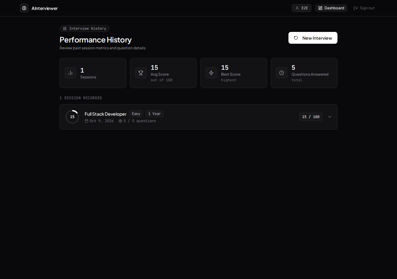Viewport: 397px width, 279px height.
Task: Click the Questions Answered clock icon
Action: [x=282, y=73]
